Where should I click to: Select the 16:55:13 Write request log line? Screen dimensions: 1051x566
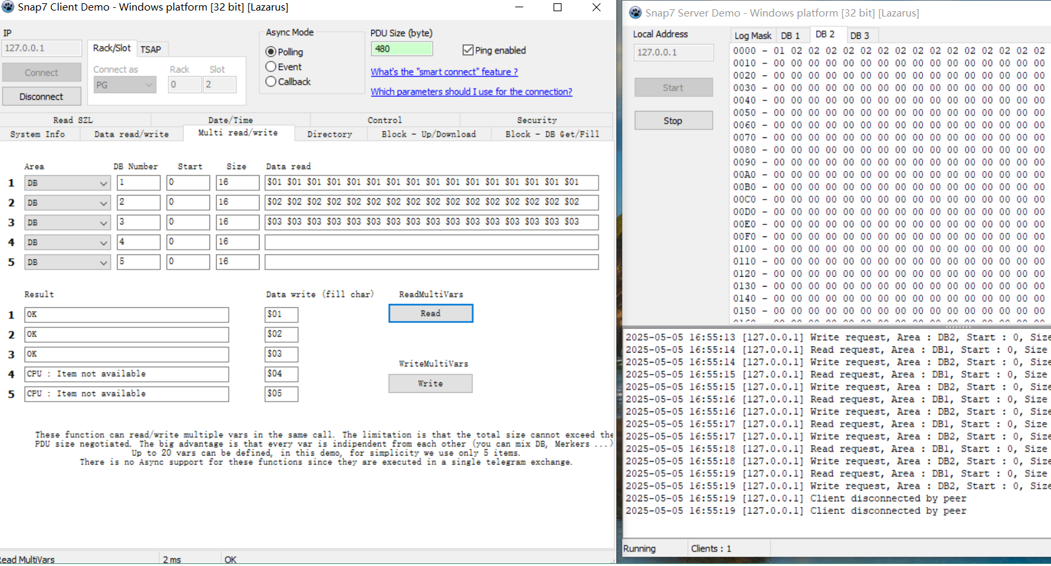click(838, 337)
